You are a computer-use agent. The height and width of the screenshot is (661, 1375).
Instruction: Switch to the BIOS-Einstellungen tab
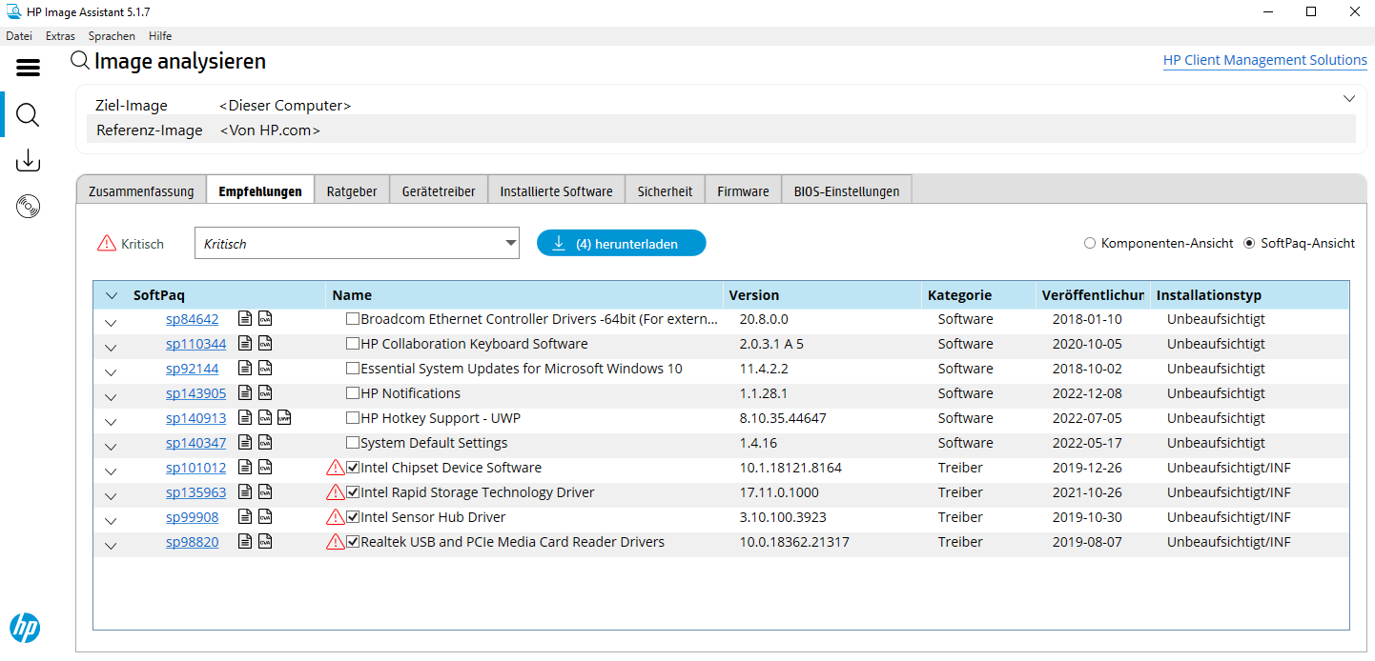(847, 190)
